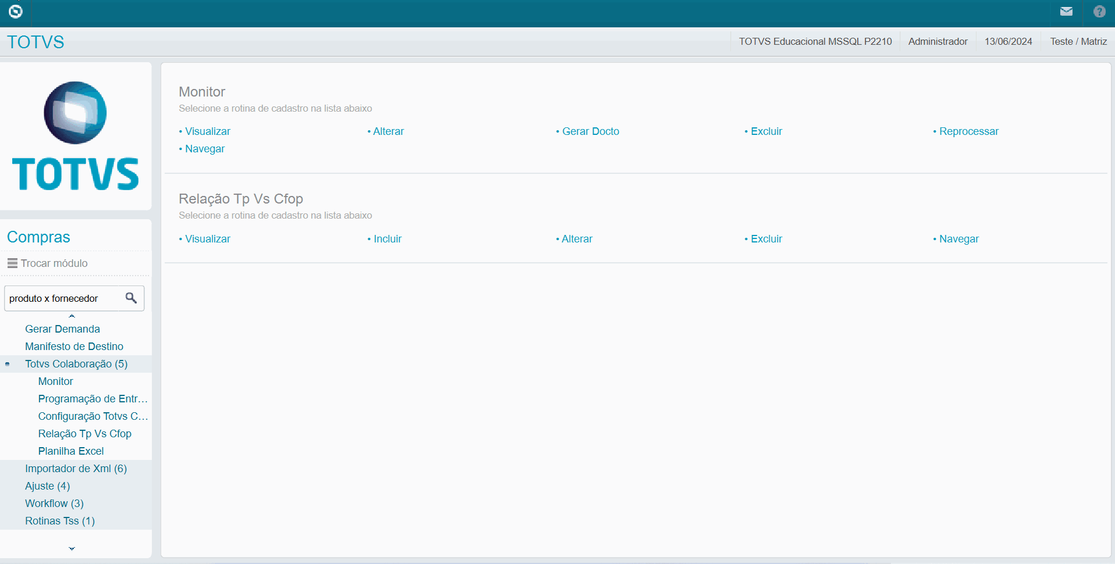Open the mail envelope icon
Screen dimensions: 1115x564
pyautogui.click(x=1066, y=11)
